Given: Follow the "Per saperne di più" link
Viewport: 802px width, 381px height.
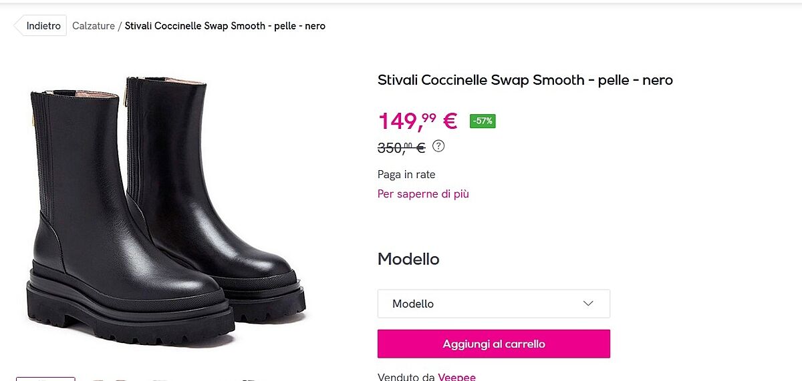Looking at the screenshot, I should coord(423,194).
